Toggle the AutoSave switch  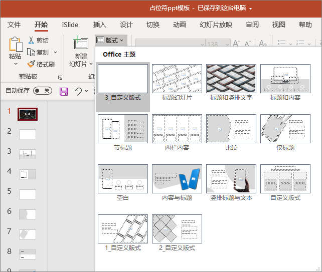pyautogui.click(x=43, y=91)
